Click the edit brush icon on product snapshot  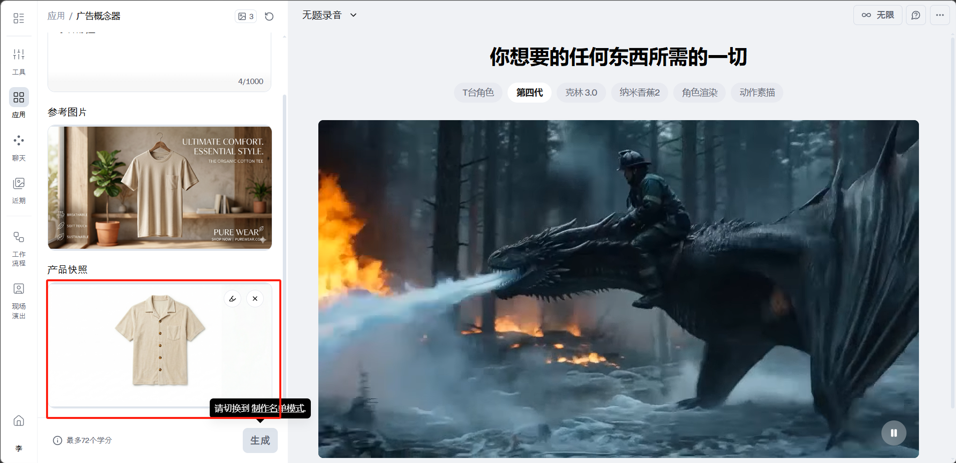(x=233, y=299)
